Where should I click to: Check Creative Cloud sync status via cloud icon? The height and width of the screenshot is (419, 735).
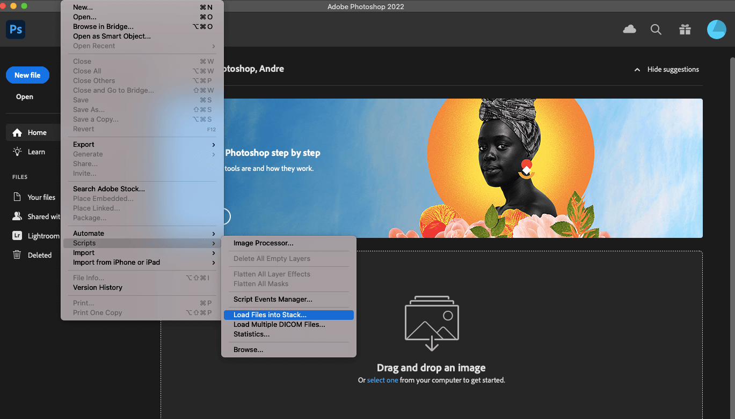click(x=629, y=29)
